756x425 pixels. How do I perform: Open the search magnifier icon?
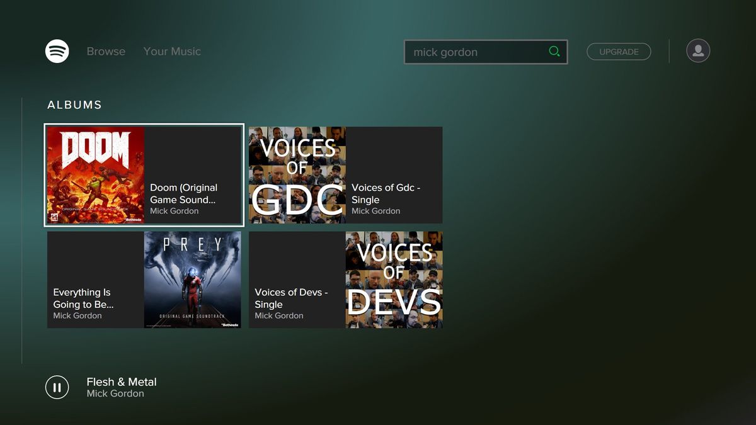click(554, 52)
